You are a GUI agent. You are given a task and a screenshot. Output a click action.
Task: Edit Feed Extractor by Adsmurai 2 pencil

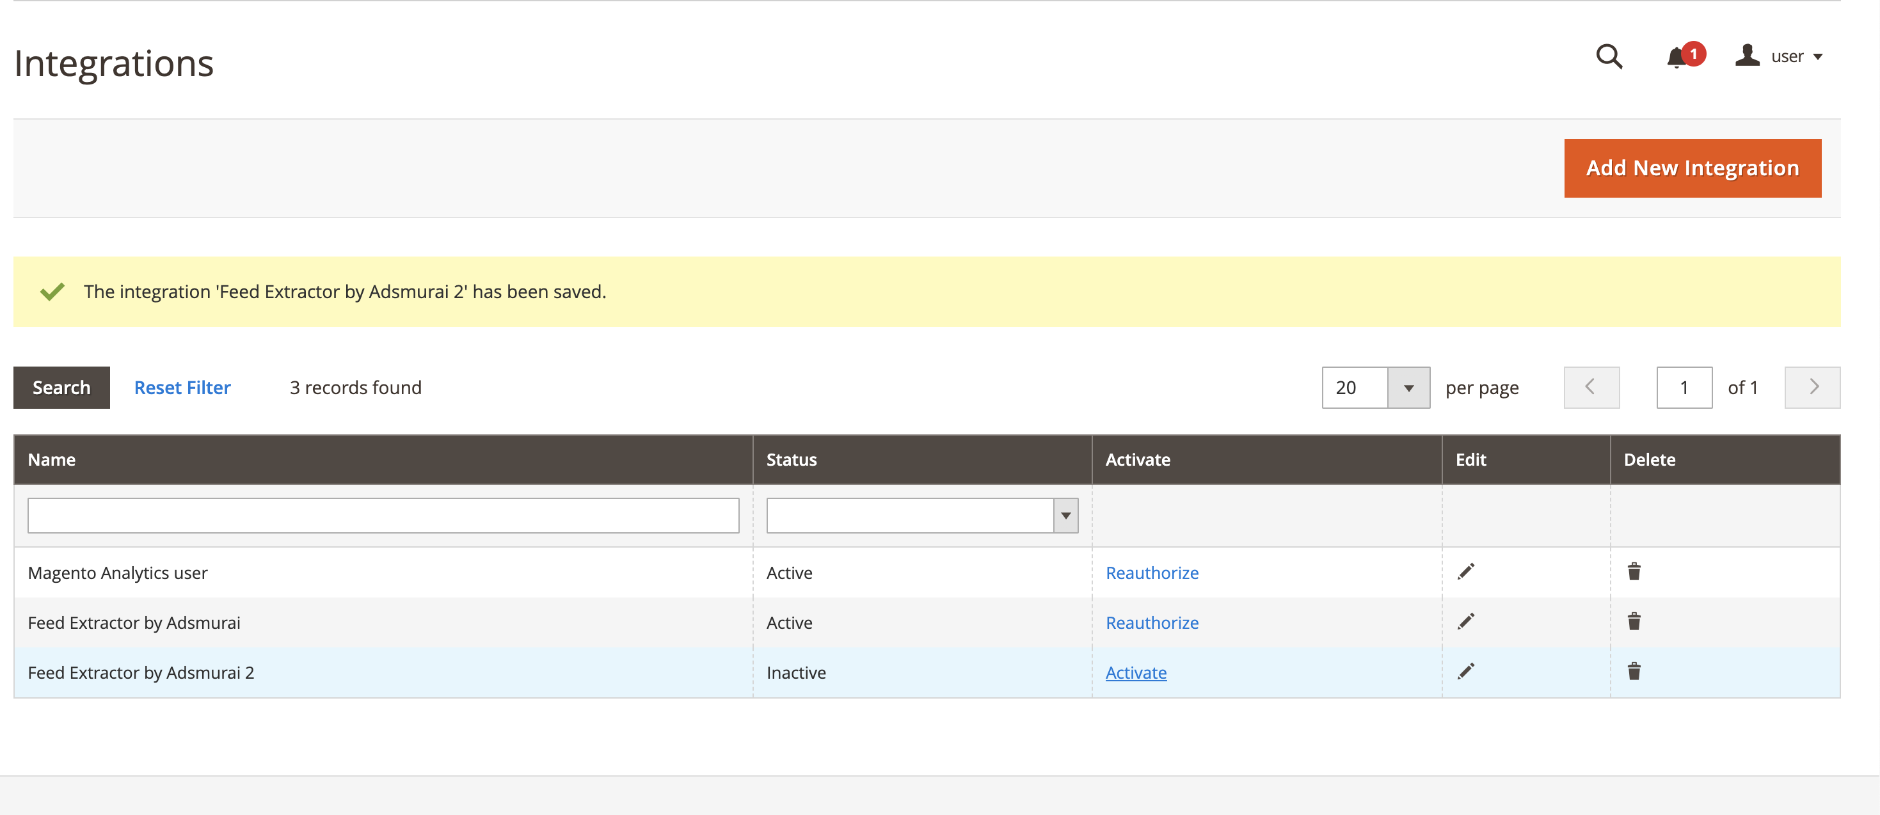pos(1465,670)
